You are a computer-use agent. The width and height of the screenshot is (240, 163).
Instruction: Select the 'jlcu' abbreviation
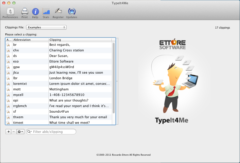[x=16, y=73]
